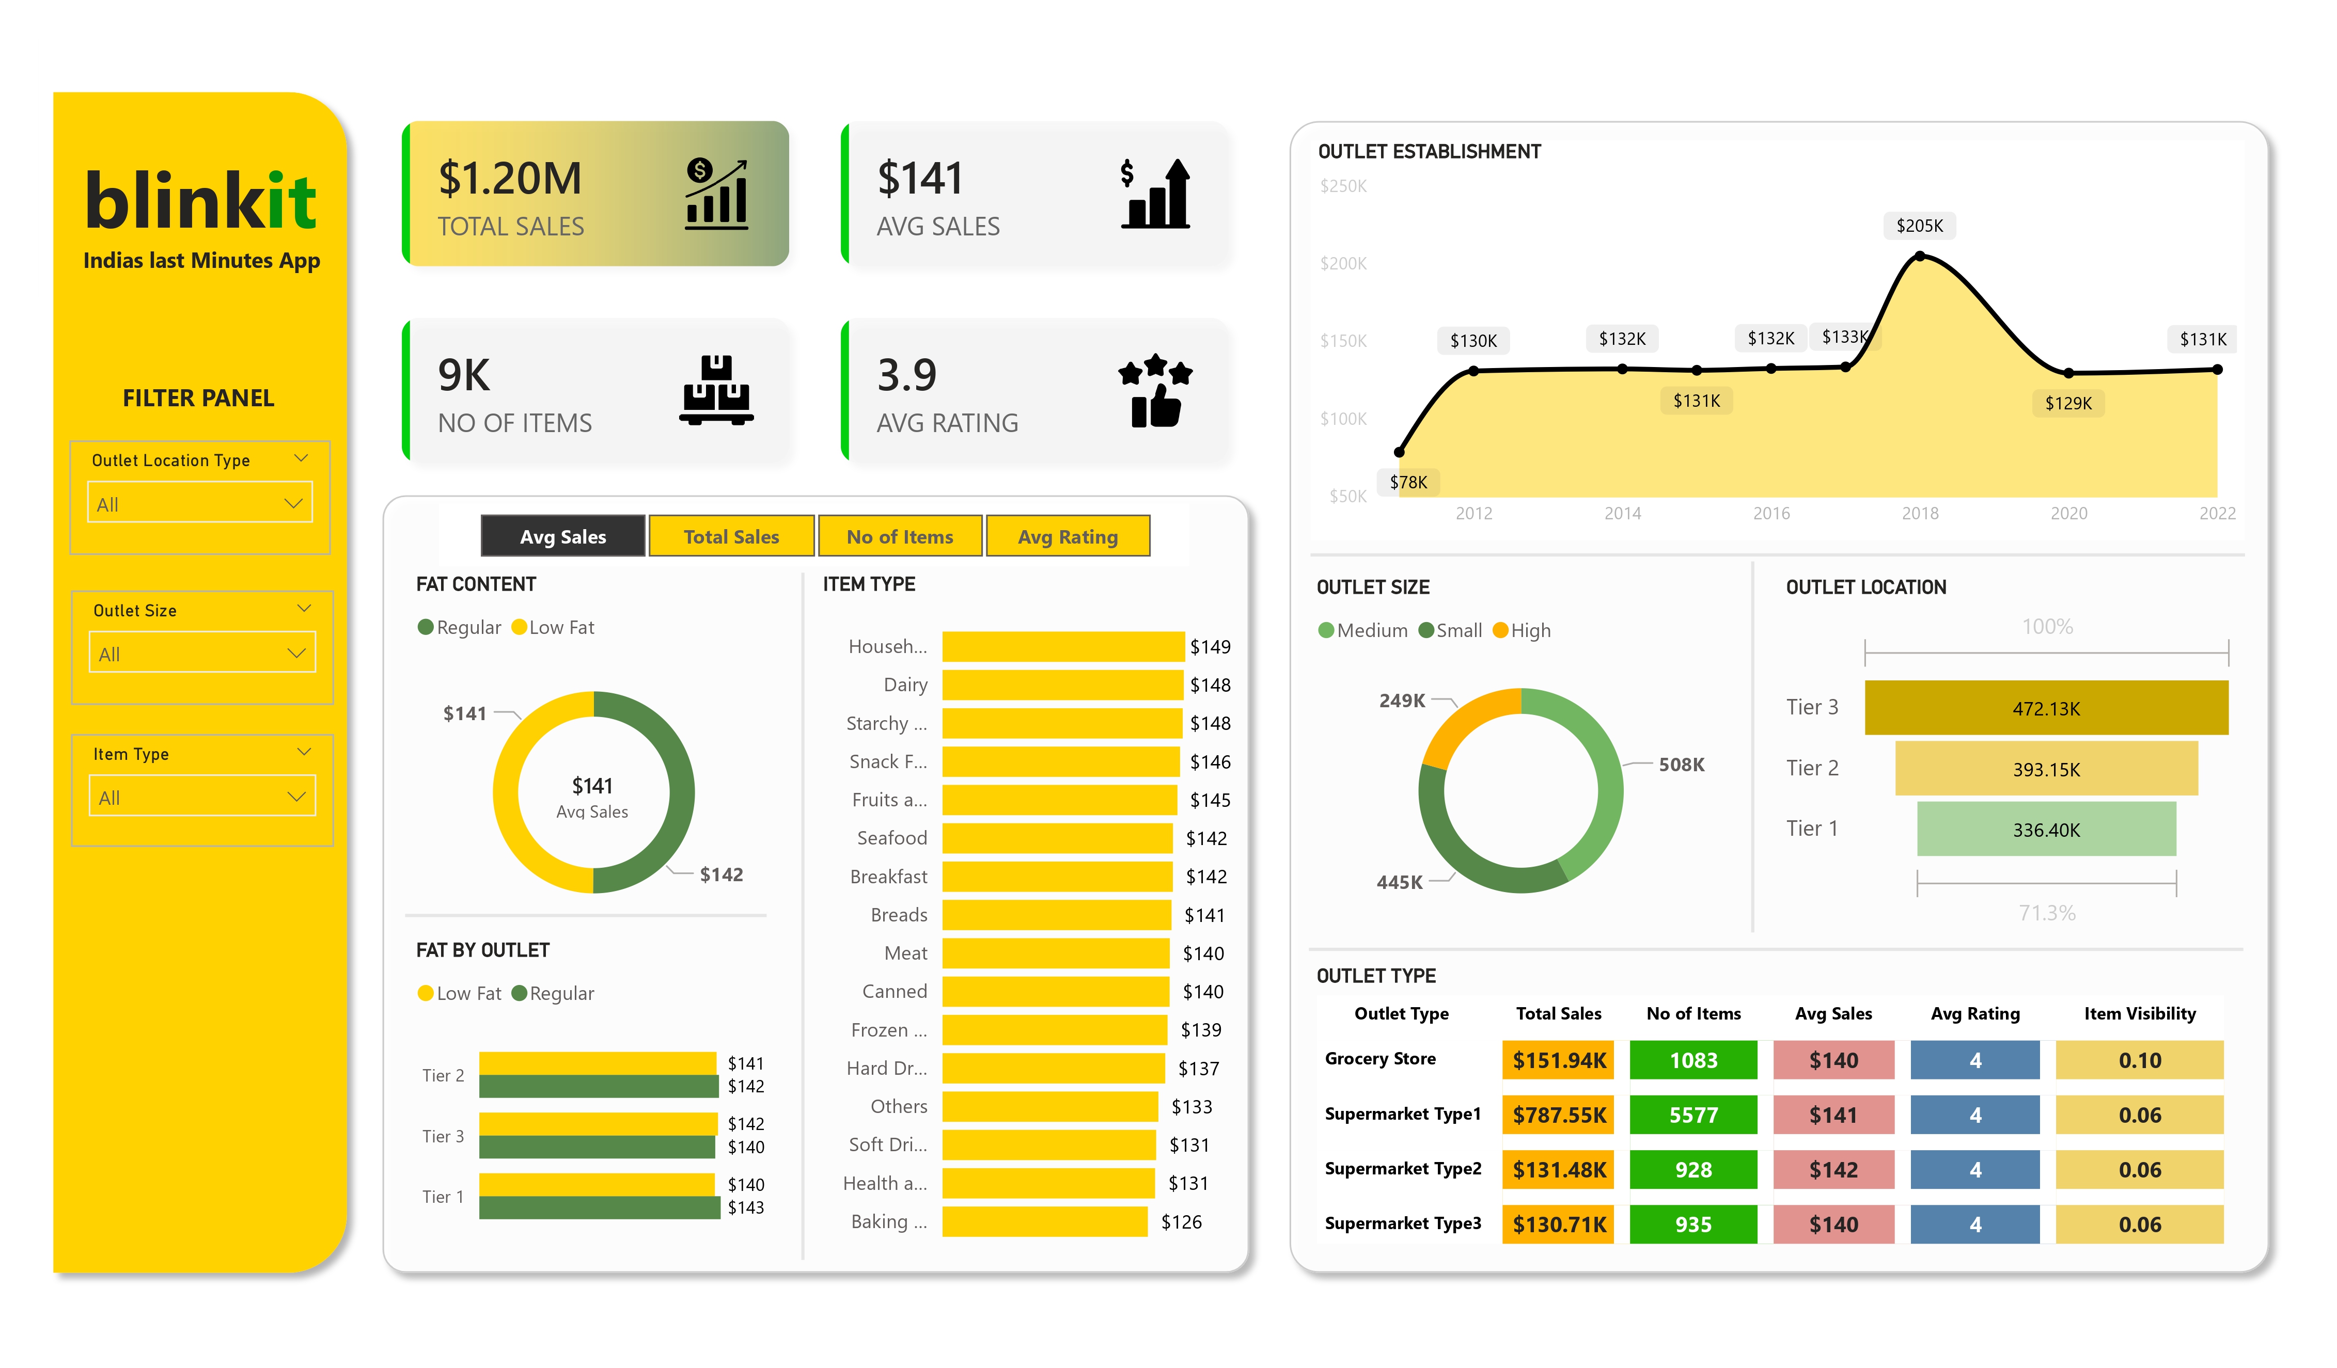Click the Tier 3 funnel bar 472.13K

[2046, 708]
